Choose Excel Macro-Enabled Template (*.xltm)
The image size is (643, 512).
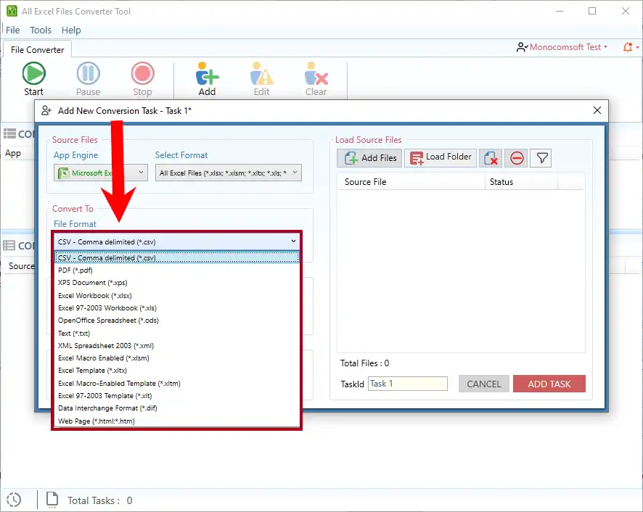[177, 384]
